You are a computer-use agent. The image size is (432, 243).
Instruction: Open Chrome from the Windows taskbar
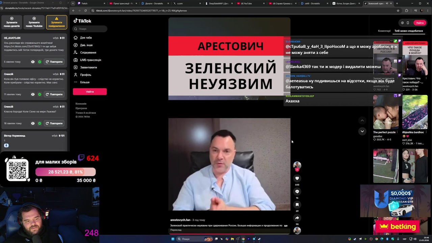tap(243, 239)
